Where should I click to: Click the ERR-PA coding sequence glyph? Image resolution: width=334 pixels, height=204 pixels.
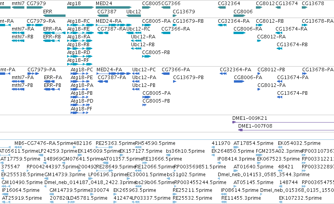click(49, 81)
